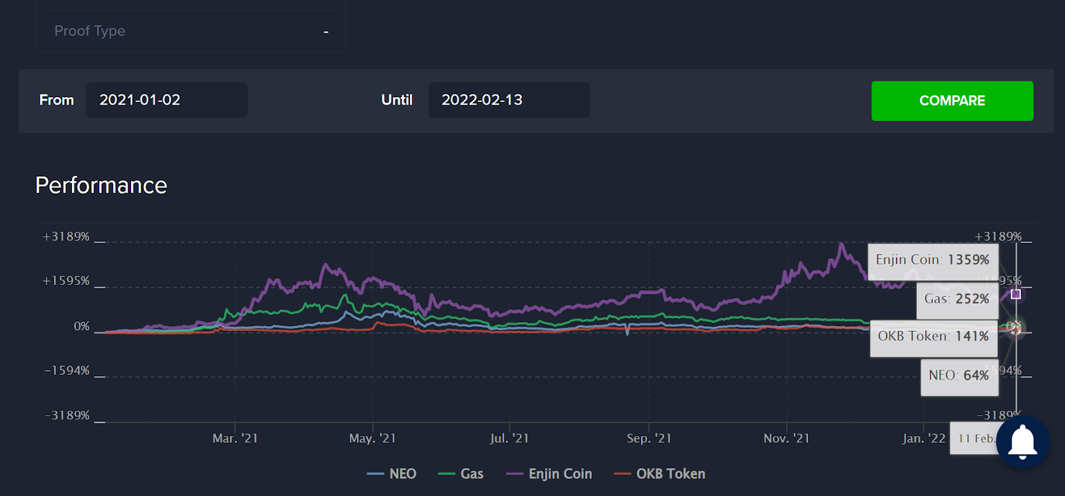Click the Mar. '21 axis label
Screen dimensions: 1065x496
tap(235, 439)
